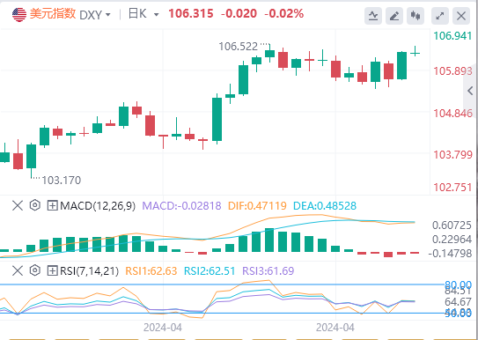
Task: Click the 103.799 price axis label
Action: [452, 155]
